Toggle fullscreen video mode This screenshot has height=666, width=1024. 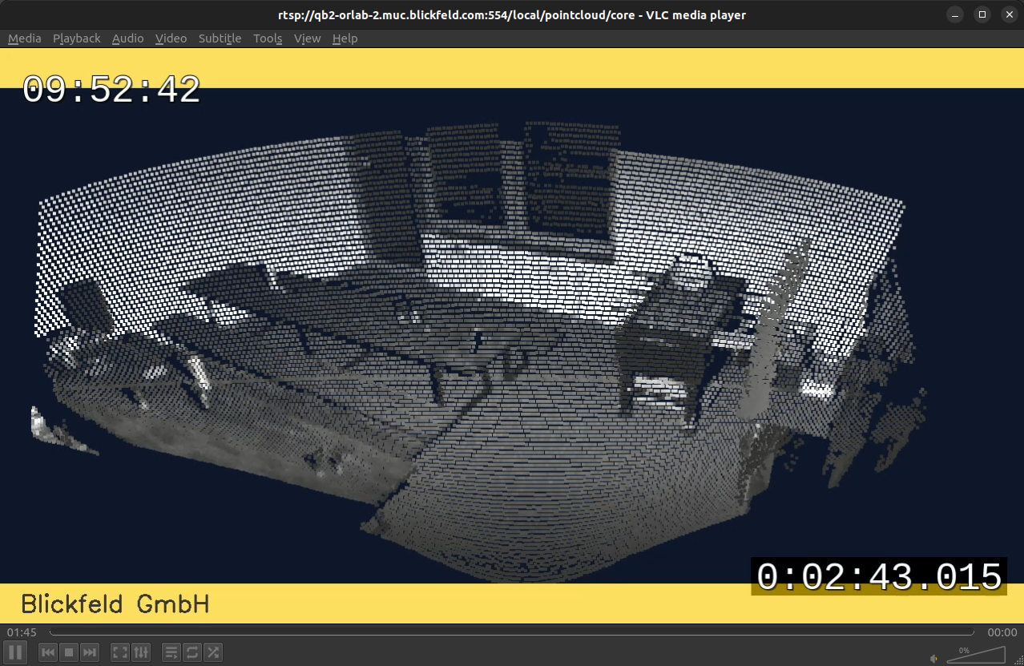(120, 652)
